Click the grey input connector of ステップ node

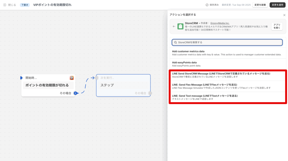(96, 78)
